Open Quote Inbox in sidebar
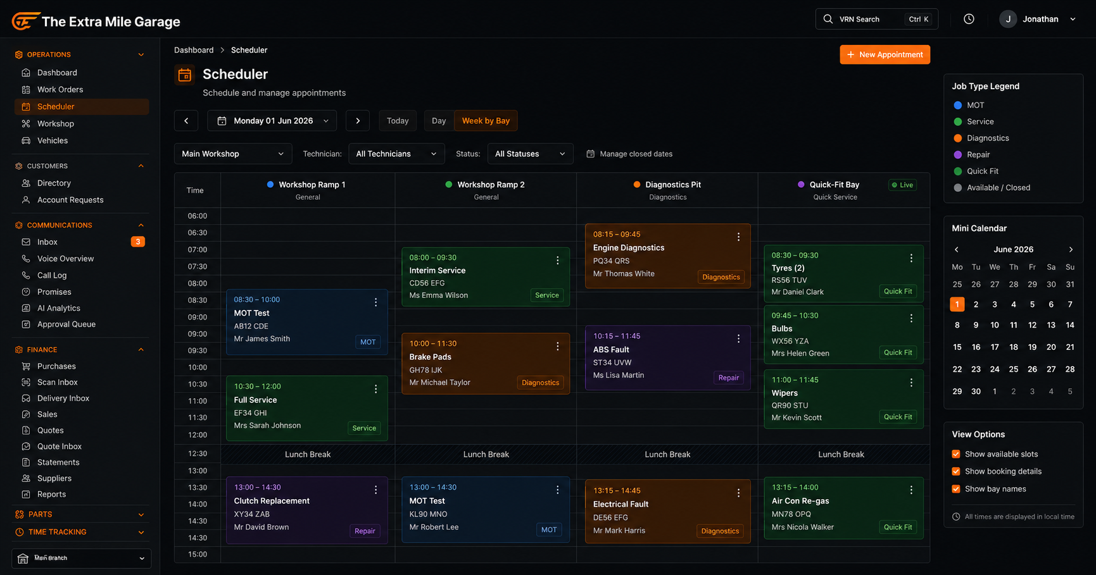 [x=60, y=446]
